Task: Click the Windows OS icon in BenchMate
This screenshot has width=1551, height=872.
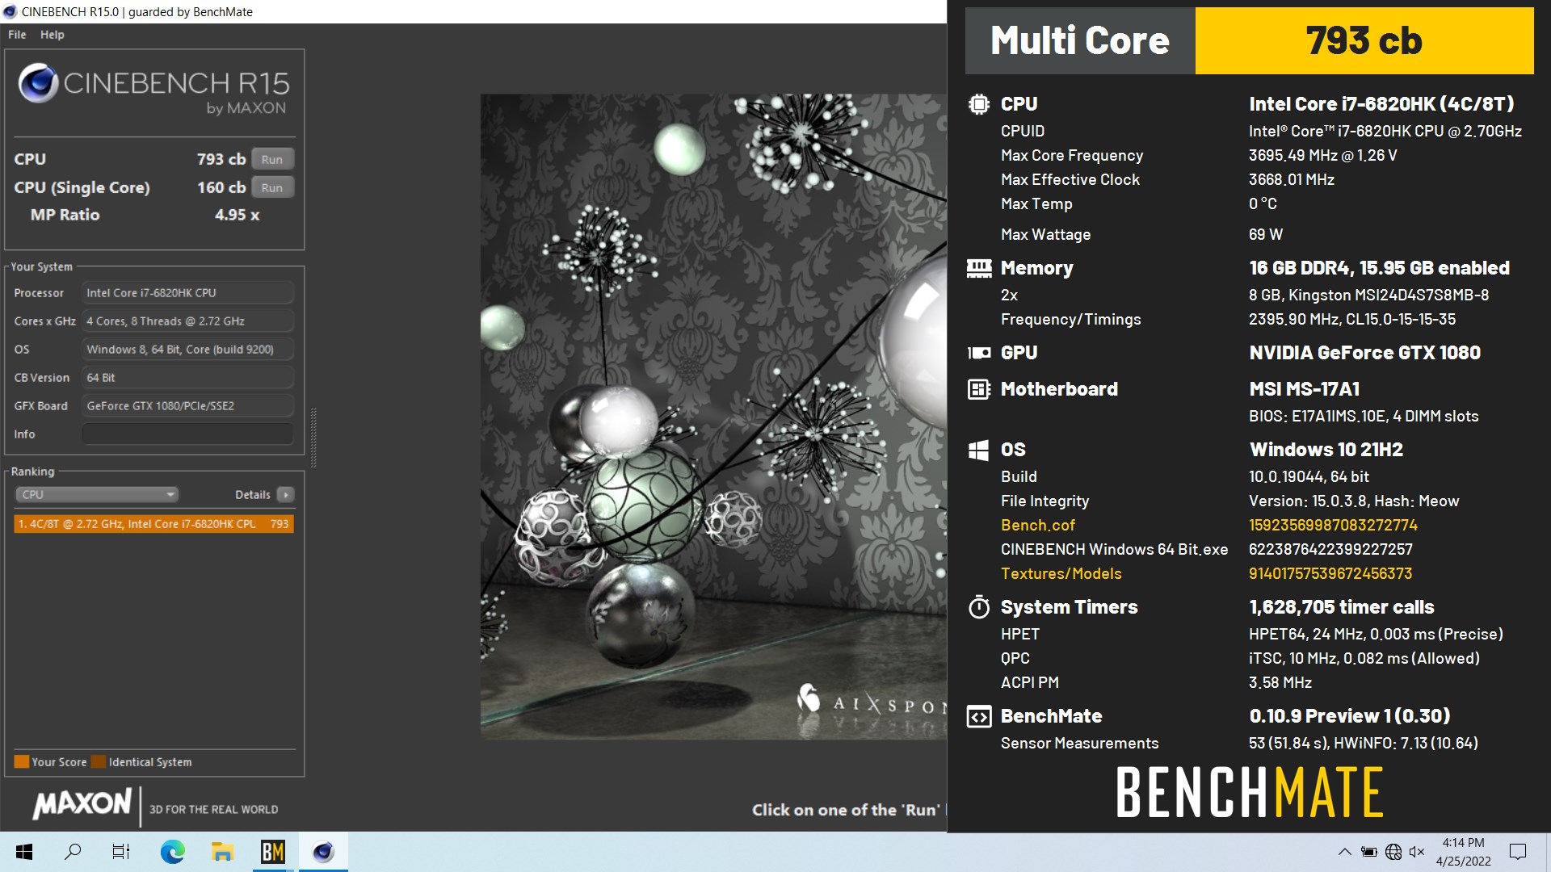Action: 978,450
